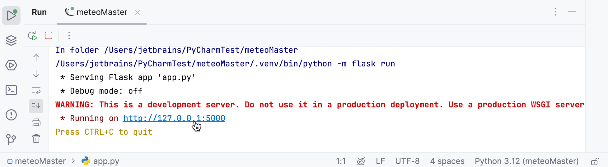Screen dimensions: 608x167
Task: Open the Problems tool window
Action: click(x=11, y=115)
